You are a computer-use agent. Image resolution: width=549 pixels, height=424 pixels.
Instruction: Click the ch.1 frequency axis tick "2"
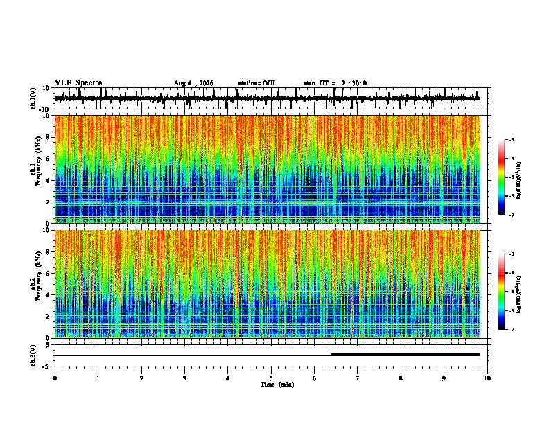coord(48,202)
